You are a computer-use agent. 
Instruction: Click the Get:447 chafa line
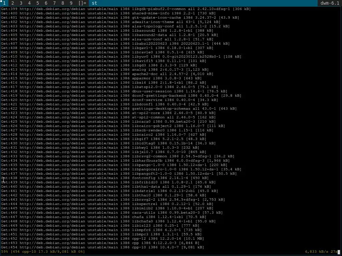point(104,217)
